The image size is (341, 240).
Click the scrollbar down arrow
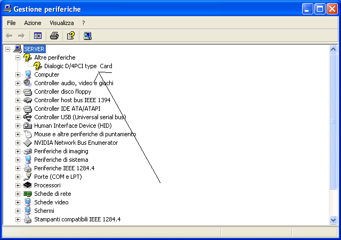coord(333,220)
